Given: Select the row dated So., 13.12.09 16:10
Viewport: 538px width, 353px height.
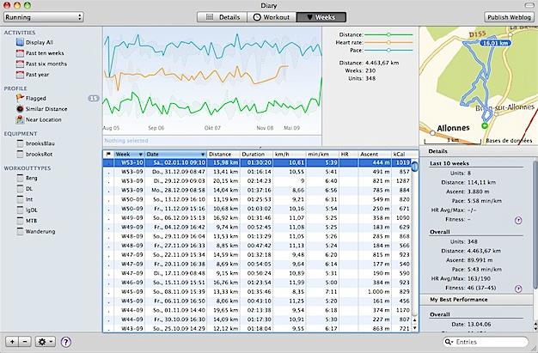Looking at the screenshot, I should (257, 199).
